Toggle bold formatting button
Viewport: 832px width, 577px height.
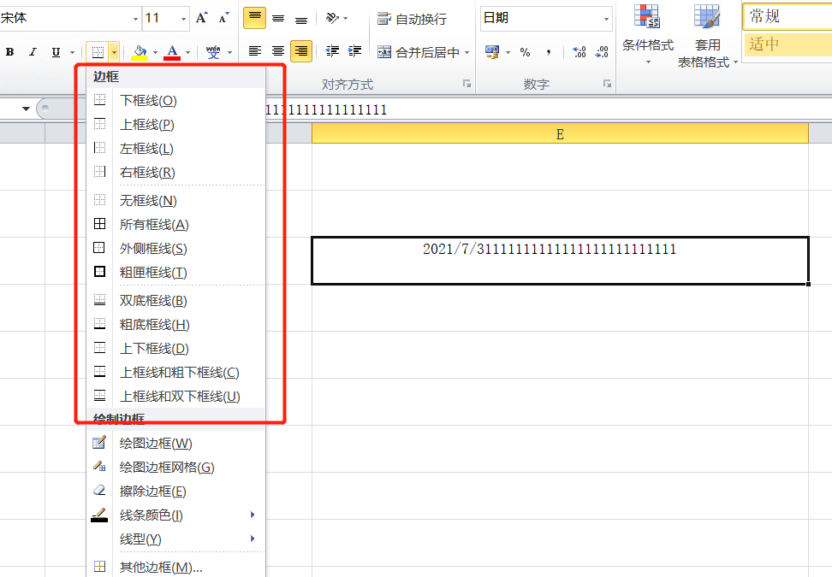pyautogui.click(x=10, y=52)
